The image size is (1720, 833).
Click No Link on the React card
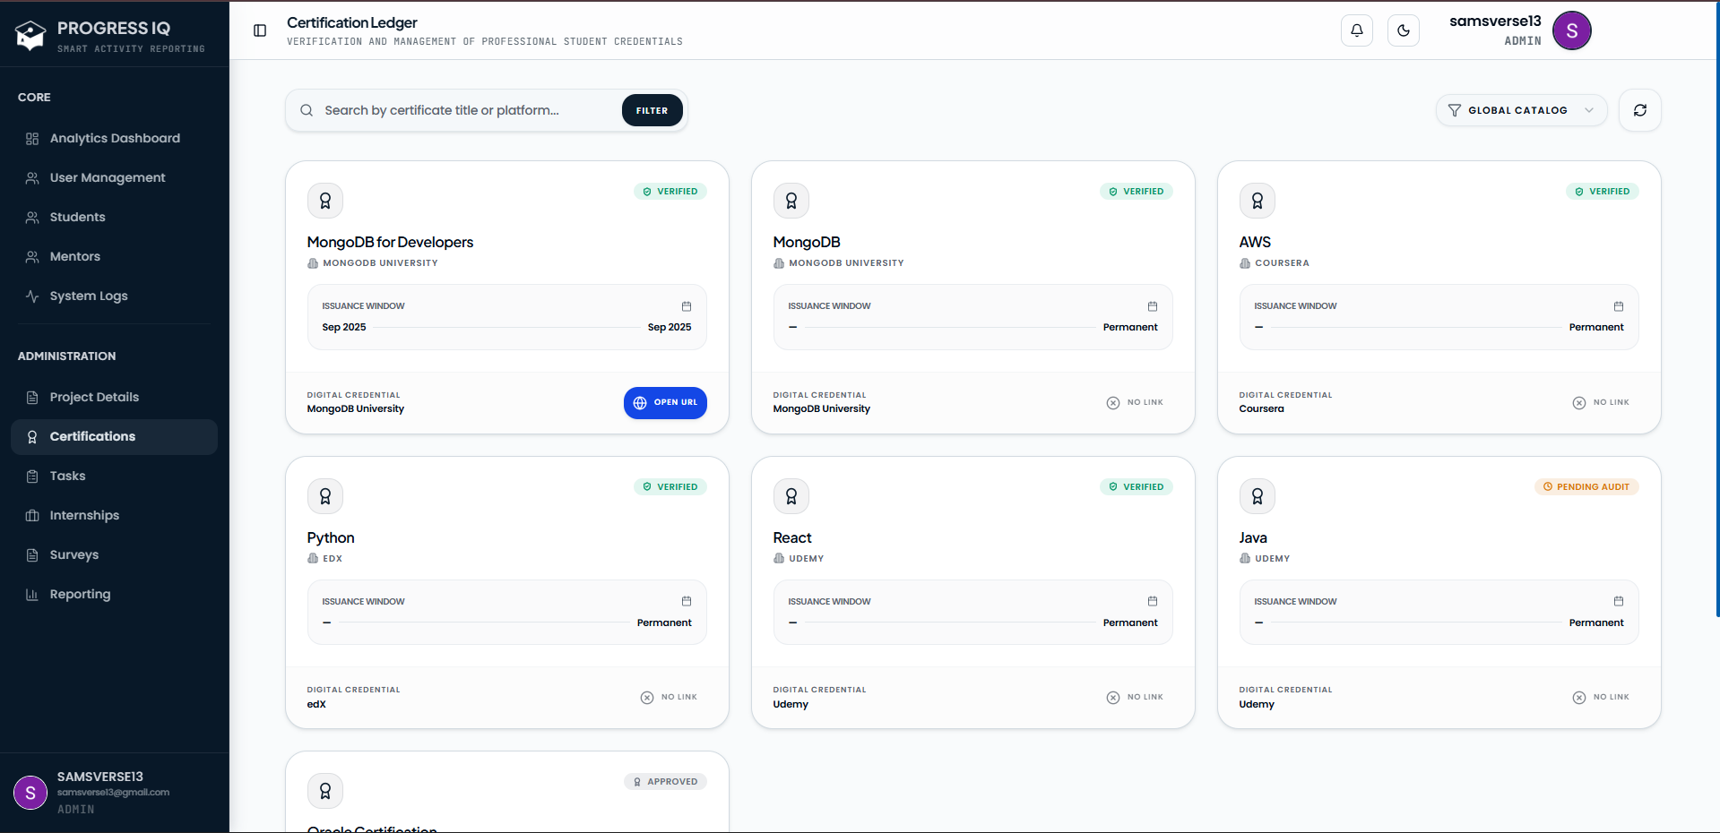[x=1135, y=698]
